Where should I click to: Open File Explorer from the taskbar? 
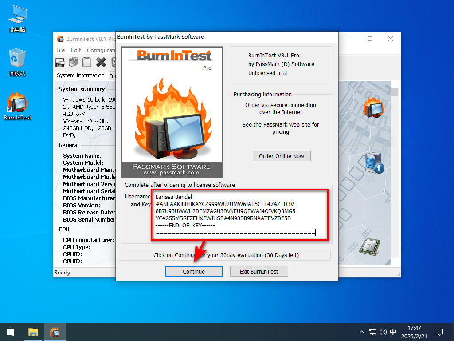point(33,332)
